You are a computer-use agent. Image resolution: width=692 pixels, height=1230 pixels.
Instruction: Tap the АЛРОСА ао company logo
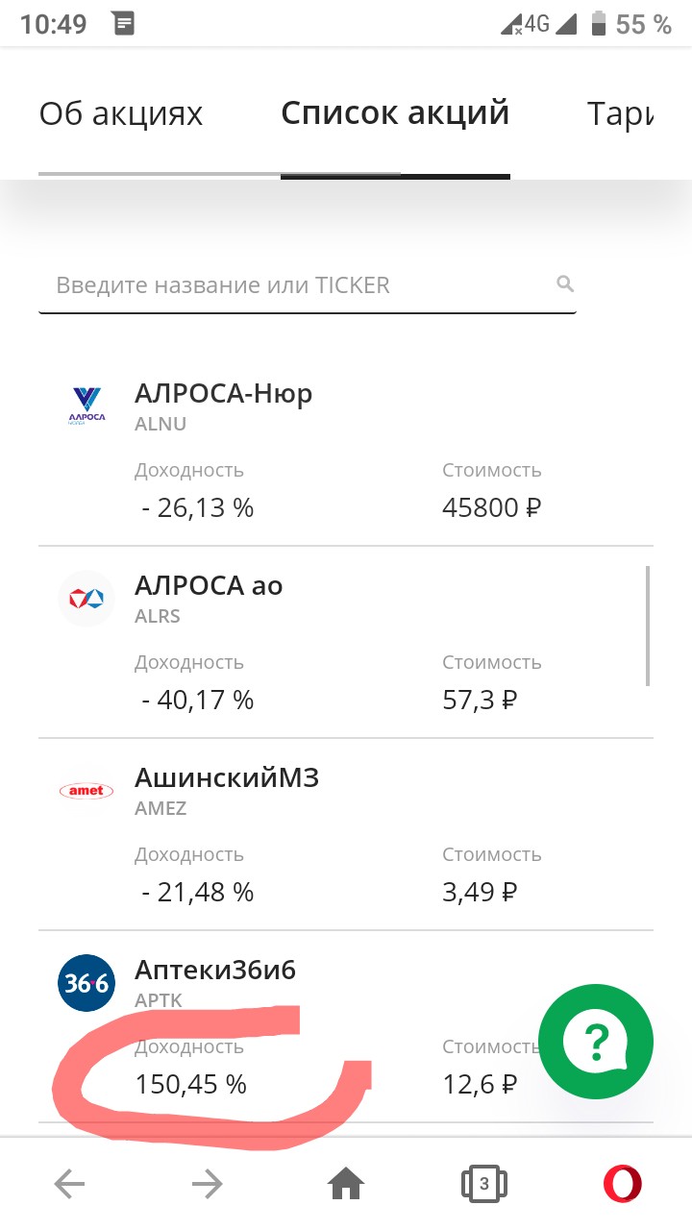click(x=86, y=598)
